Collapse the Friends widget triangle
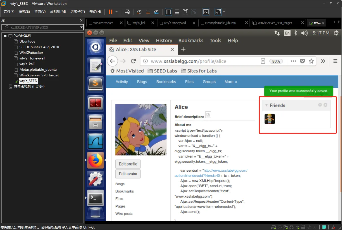342x230 pixels. pyautogui.click(x=266, y=105)
